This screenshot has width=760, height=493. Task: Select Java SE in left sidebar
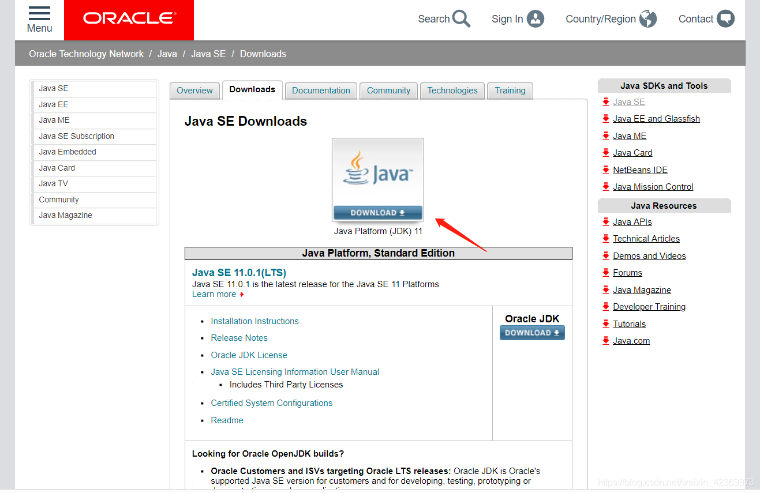pyautogui.click(x=94, y=89)
